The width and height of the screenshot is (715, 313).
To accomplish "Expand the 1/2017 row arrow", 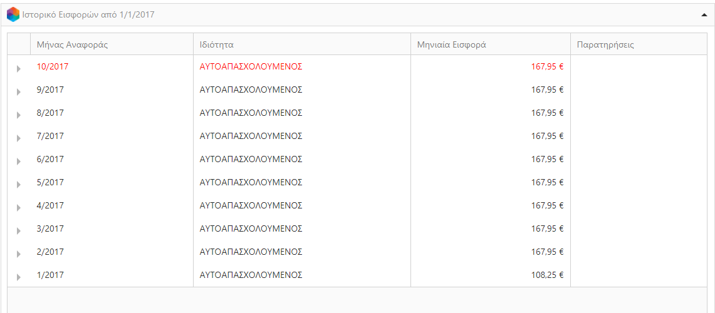I will (x=19, y=277).
